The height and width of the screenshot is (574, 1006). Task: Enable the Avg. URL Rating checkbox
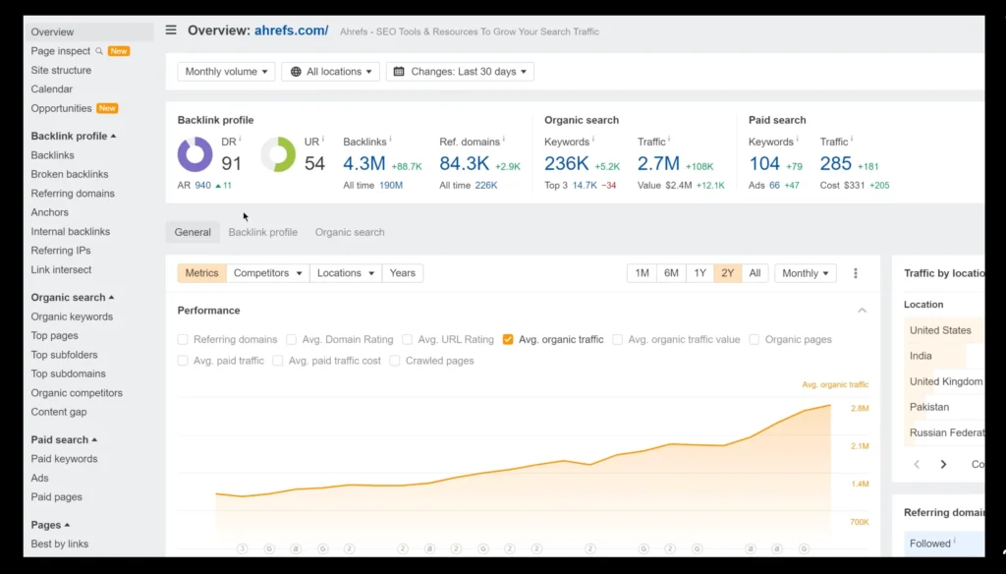[x=407, y=340]
